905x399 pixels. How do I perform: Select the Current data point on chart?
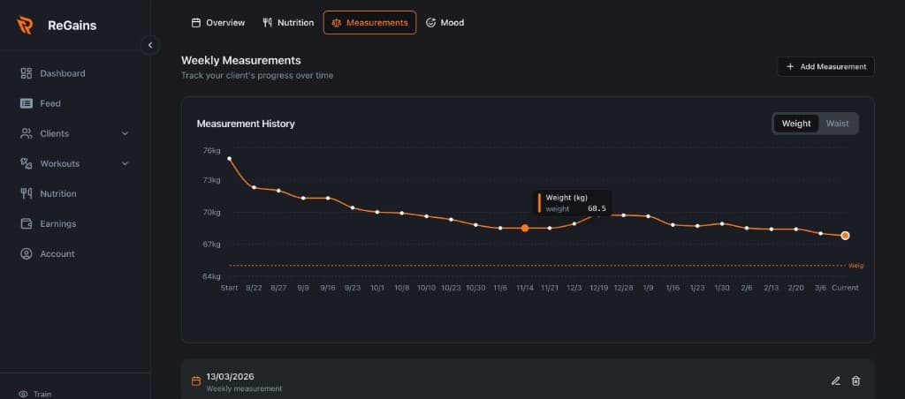846,236
